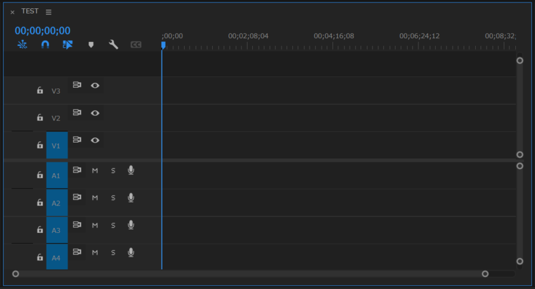Toggle nest insert and overwrite mode icon

click(x=22, y=45)
